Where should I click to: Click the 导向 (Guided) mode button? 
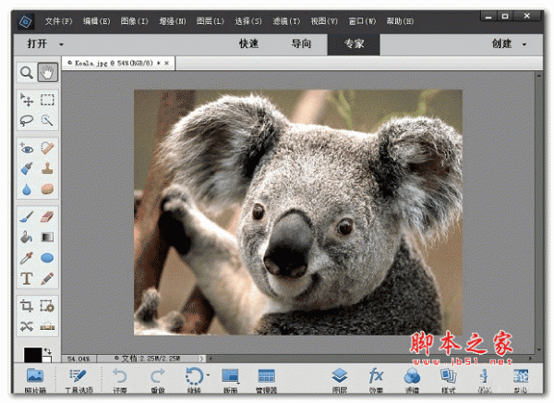301,43
